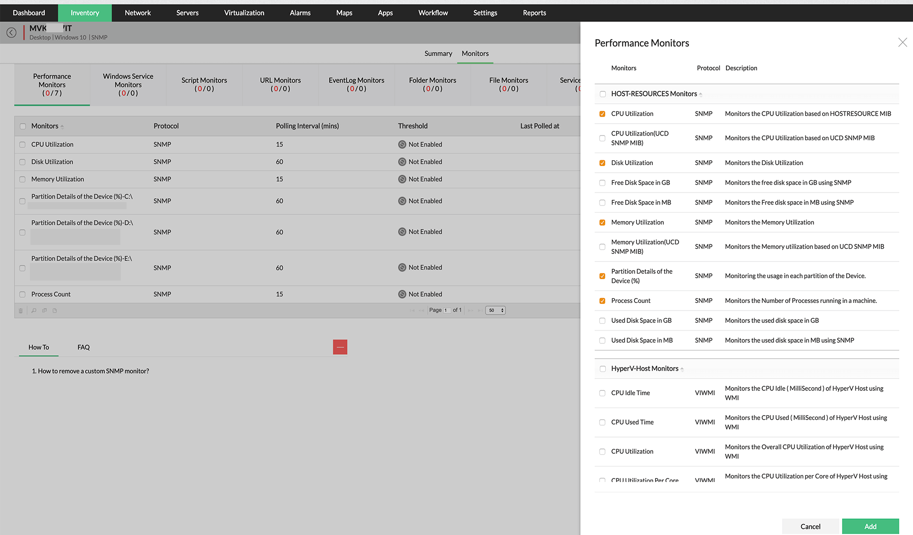This screenshot has width=913, height=535.
Task: Uncheck Disk Utilization in HOST-RESOURCES Monitors
Action: pyautogui.click(x=602, y=163)
